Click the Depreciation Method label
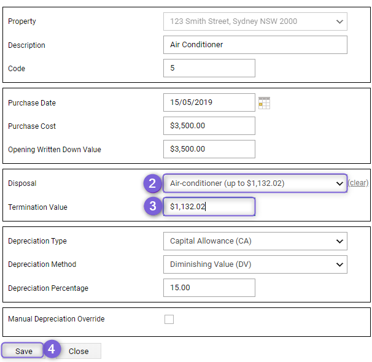The height and width of the screenshot is (362, 372). 42,264
